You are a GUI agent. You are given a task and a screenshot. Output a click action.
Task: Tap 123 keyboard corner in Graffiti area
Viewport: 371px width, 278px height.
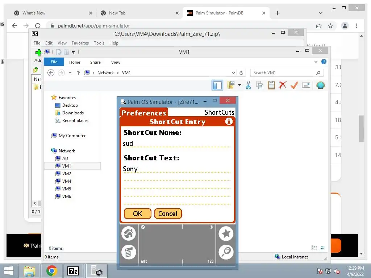coord(210,261)
